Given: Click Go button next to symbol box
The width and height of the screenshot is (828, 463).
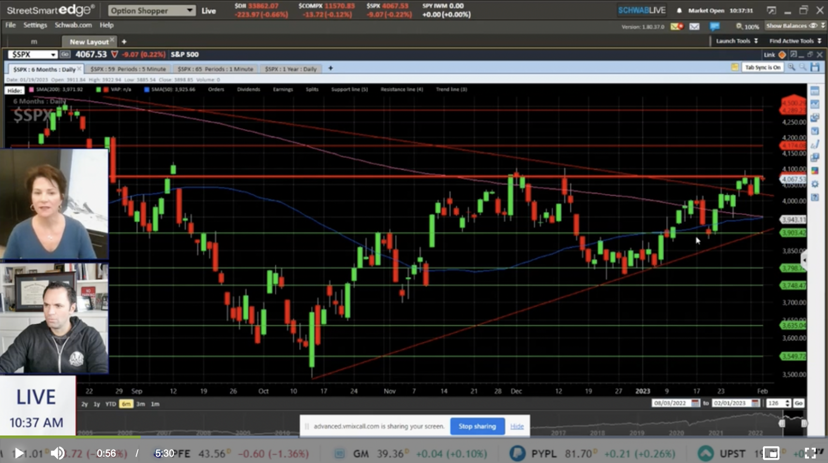Looking at the screenshot, I should (65, 54).
